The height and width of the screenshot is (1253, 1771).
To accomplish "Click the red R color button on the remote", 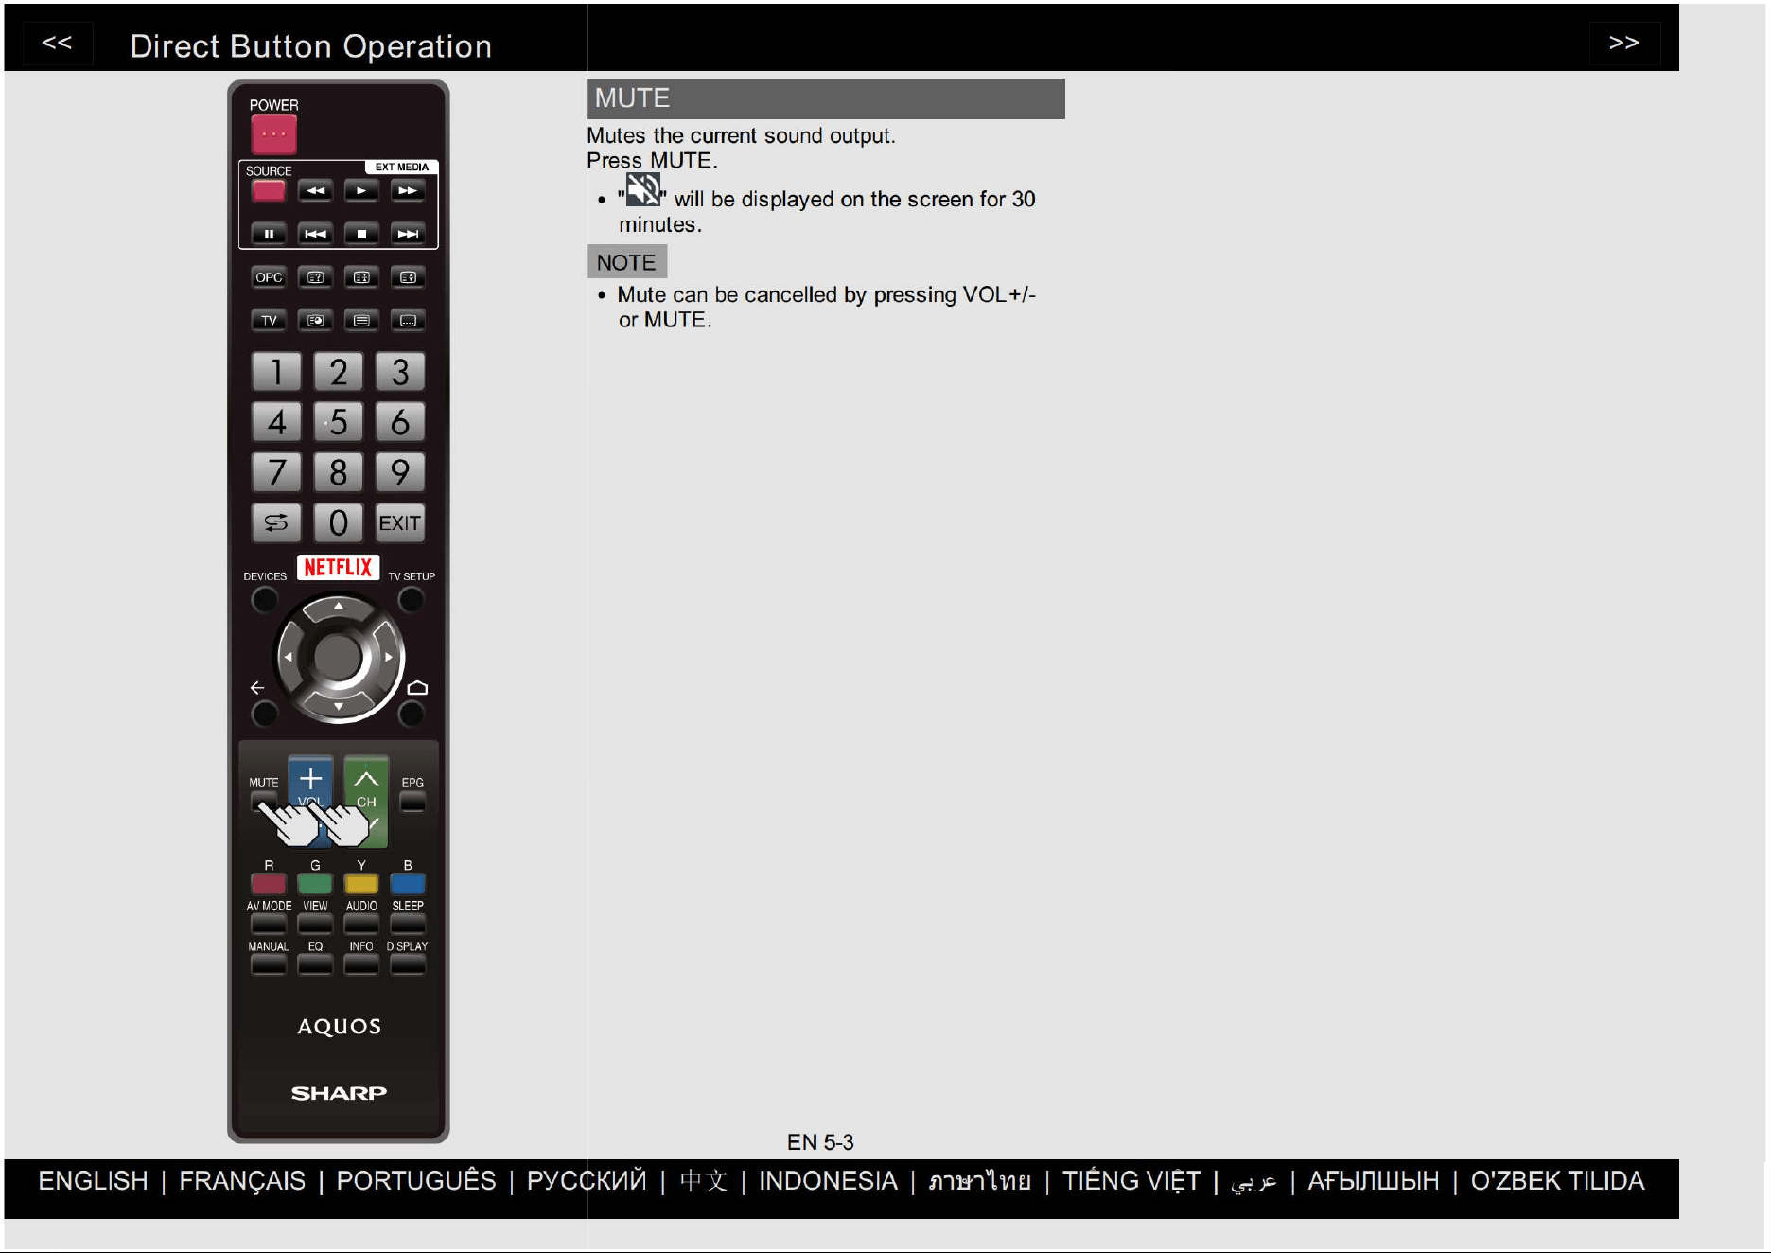I will pos(269,884).
